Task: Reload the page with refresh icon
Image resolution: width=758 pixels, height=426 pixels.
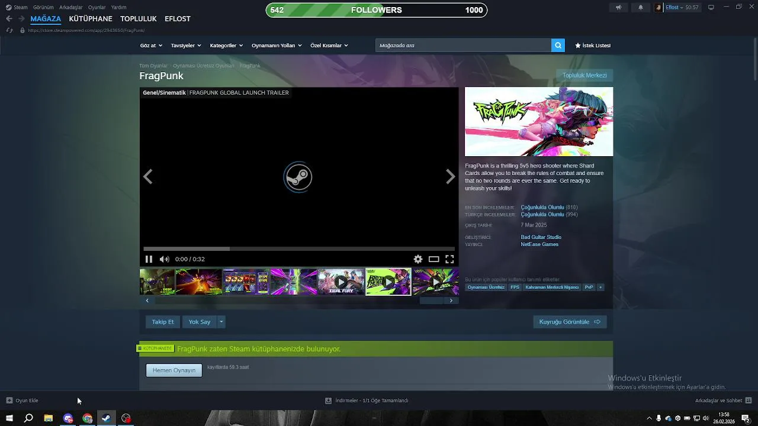Action: (9, 30)
